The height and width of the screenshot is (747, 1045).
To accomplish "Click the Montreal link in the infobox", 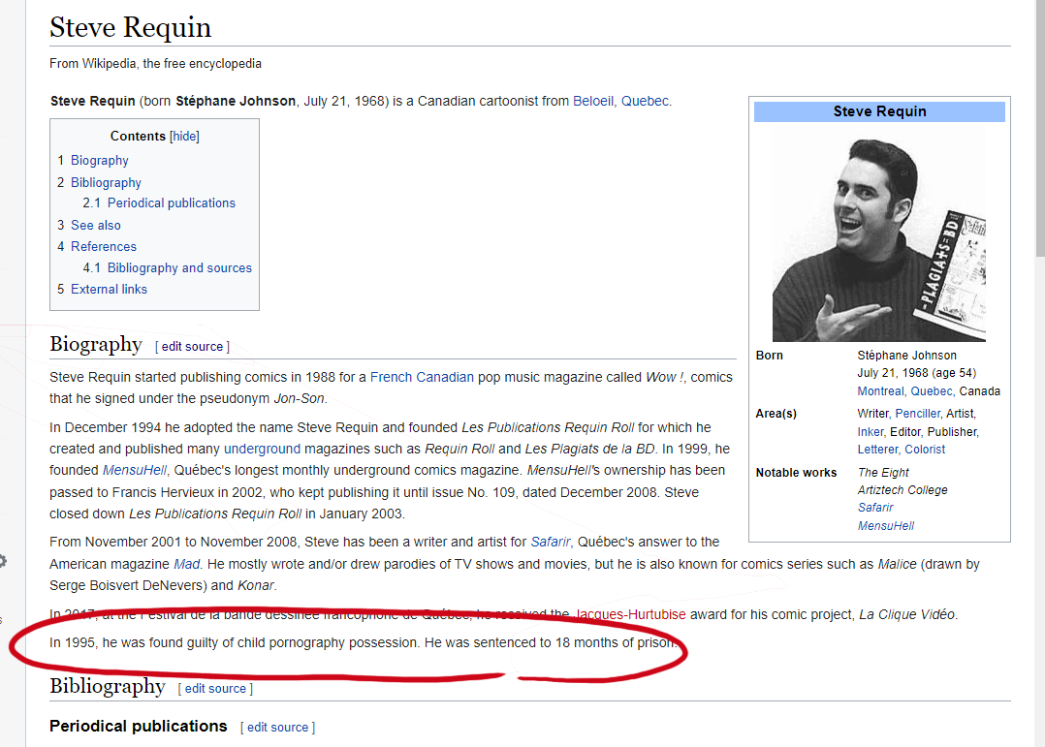I will (x=881, y=391).
